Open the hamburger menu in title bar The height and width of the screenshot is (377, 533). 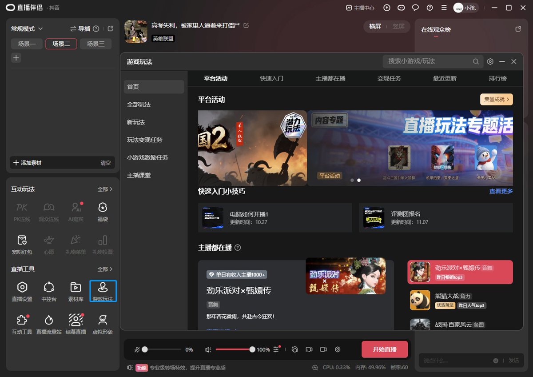(444, 8)
